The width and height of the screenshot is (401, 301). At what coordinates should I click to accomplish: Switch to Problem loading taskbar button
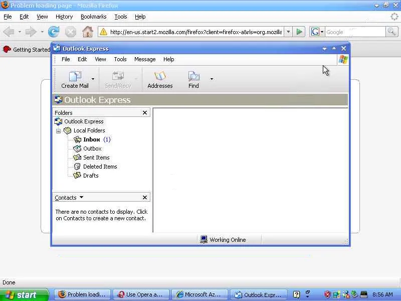click(82, 294)
